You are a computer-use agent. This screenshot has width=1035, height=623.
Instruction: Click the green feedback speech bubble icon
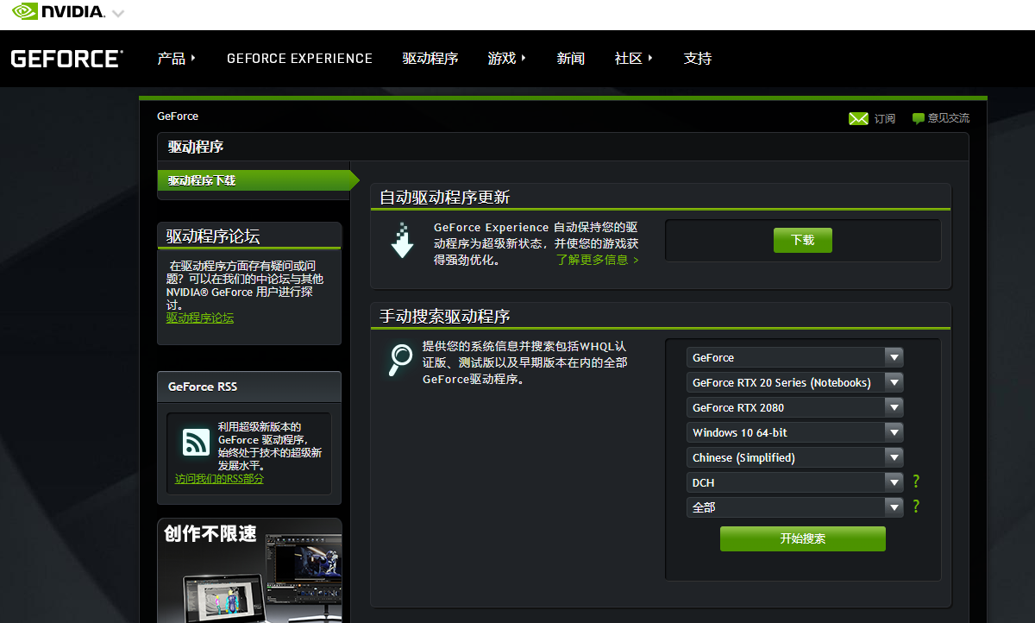tap(918, 118)
